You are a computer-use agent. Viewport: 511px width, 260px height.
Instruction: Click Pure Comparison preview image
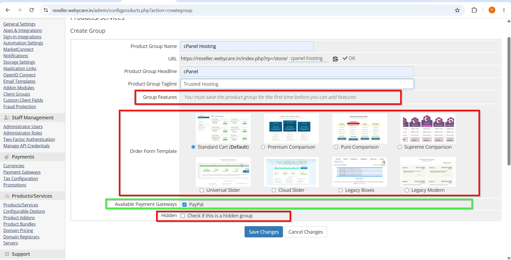click(x=360, y=128)
